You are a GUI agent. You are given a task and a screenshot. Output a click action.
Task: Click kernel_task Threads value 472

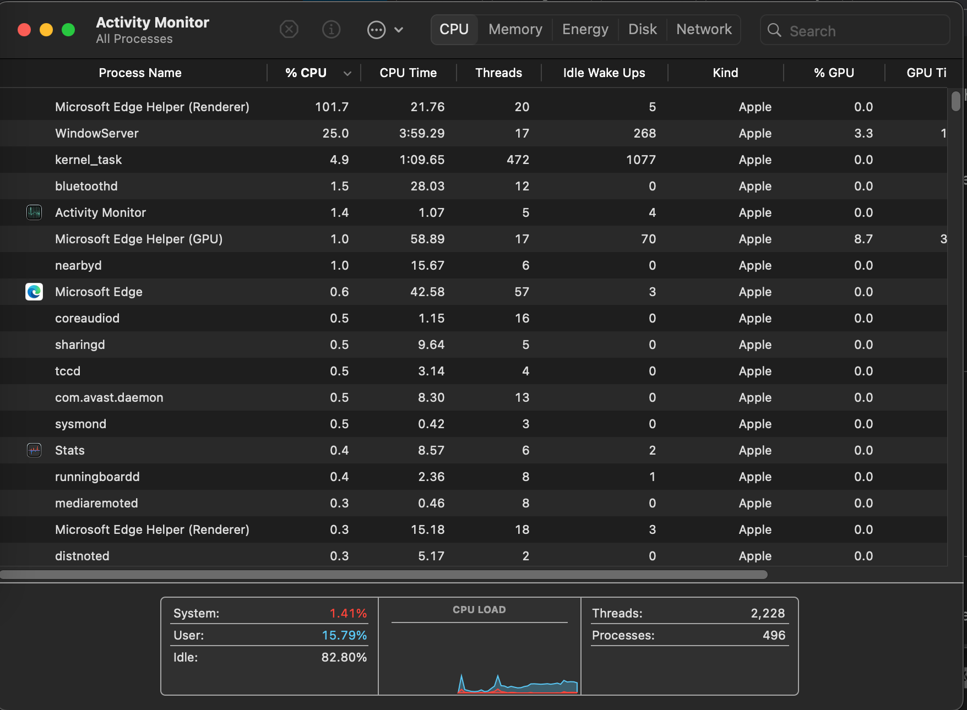pos(518,160)
